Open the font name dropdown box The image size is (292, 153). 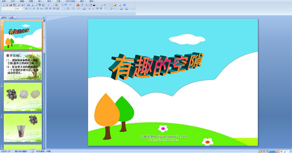point(7,9)
